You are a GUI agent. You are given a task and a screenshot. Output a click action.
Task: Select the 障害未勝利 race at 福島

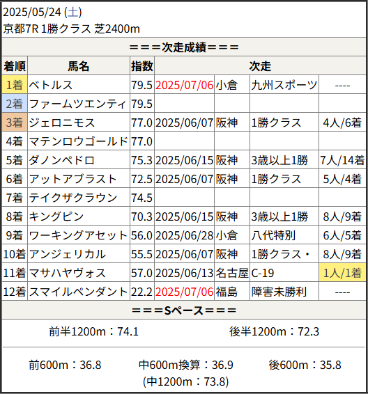(x=279, y=292)
